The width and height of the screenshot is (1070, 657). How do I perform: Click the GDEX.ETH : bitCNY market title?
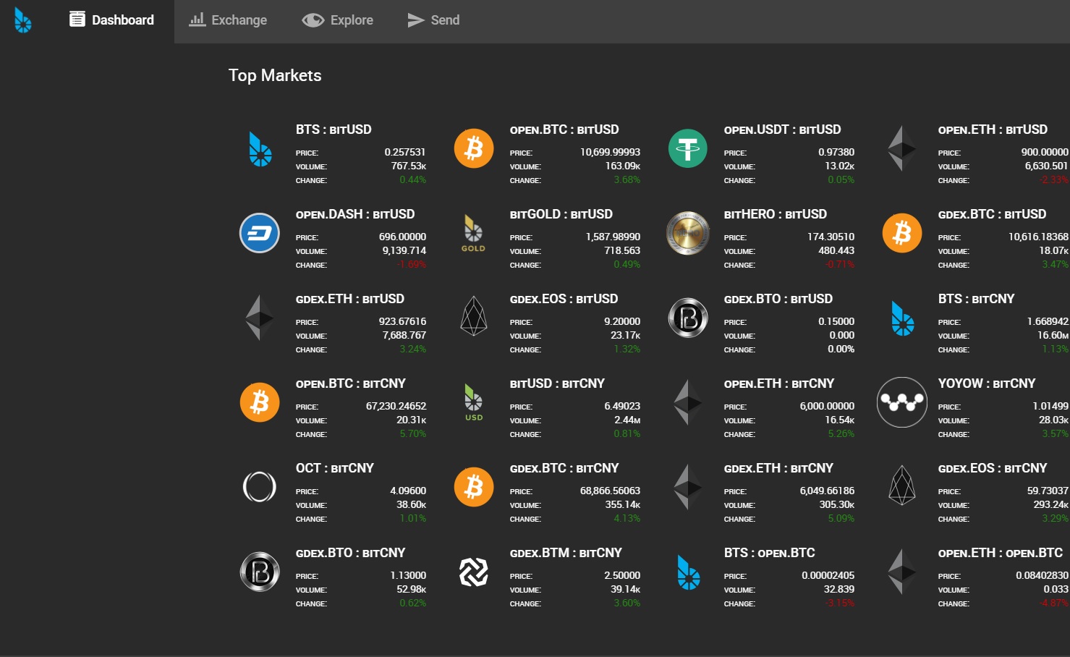coord(778,468)
